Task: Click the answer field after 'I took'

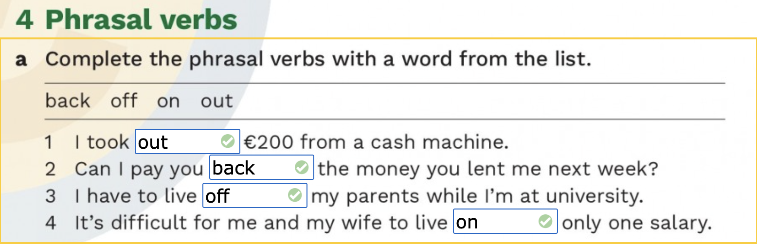Action: click(x=178, y=142)
